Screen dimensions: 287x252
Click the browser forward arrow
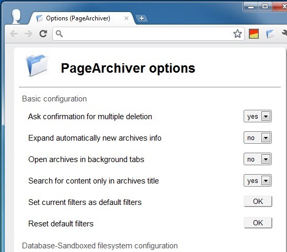pyautogui.click(x=28, y=34)
